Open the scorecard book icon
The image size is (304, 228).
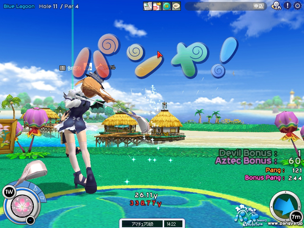click(x=147, y=6)
